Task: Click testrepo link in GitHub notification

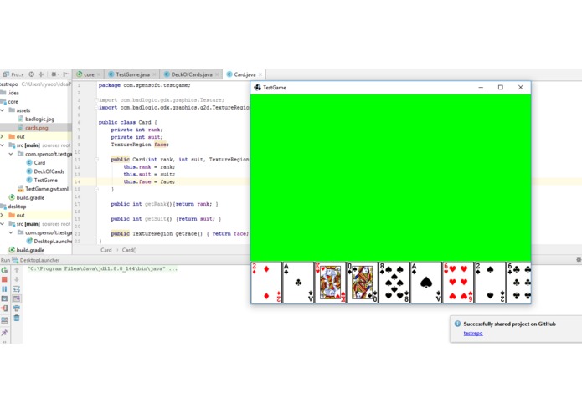Action: [x=473, y=334]
